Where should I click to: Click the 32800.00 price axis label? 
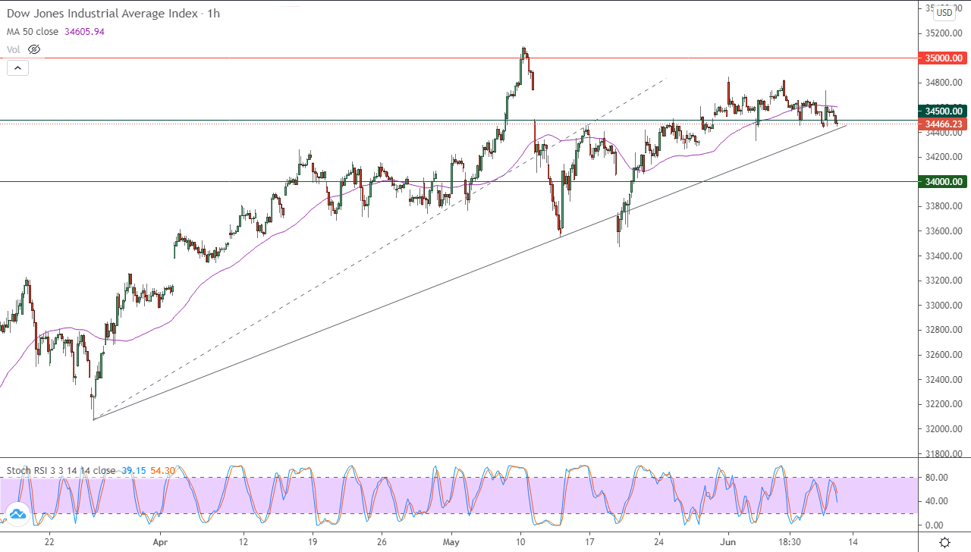tap(944, 330)
